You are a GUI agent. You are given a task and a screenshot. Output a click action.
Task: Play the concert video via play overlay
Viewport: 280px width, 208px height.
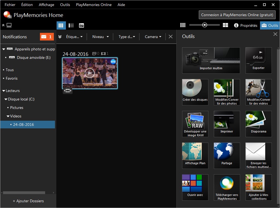click(90, 73)
